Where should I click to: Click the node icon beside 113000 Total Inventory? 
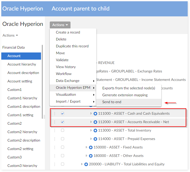(x=95, y=130)
